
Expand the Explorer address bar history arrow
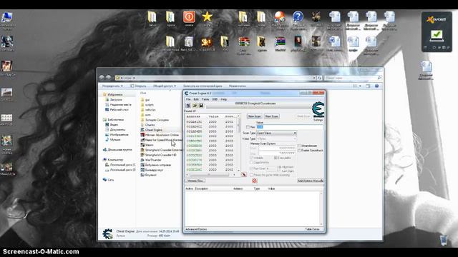coord(314,78)
